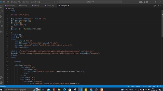Split the editor to the right

(158, 6)
